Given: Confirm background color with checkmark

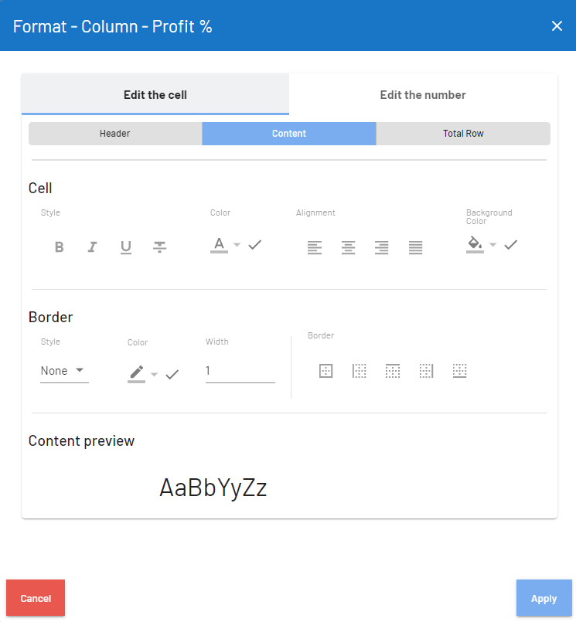Looking at the screenshot, I should (x=510, y=245).
